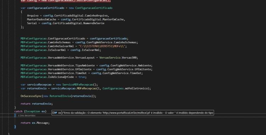Screen dimensions: 266x135
Task: Click the 'Configuracoes' class name
Action: (x=113, y=88)
